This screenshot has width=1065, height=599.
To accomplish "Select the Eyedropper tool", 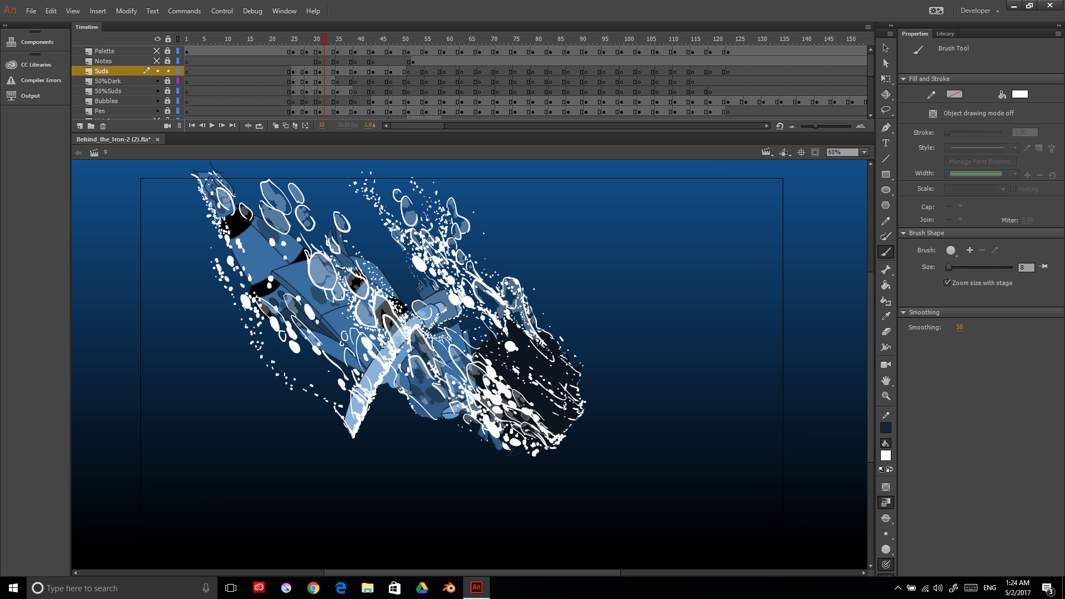I will 886,316.
